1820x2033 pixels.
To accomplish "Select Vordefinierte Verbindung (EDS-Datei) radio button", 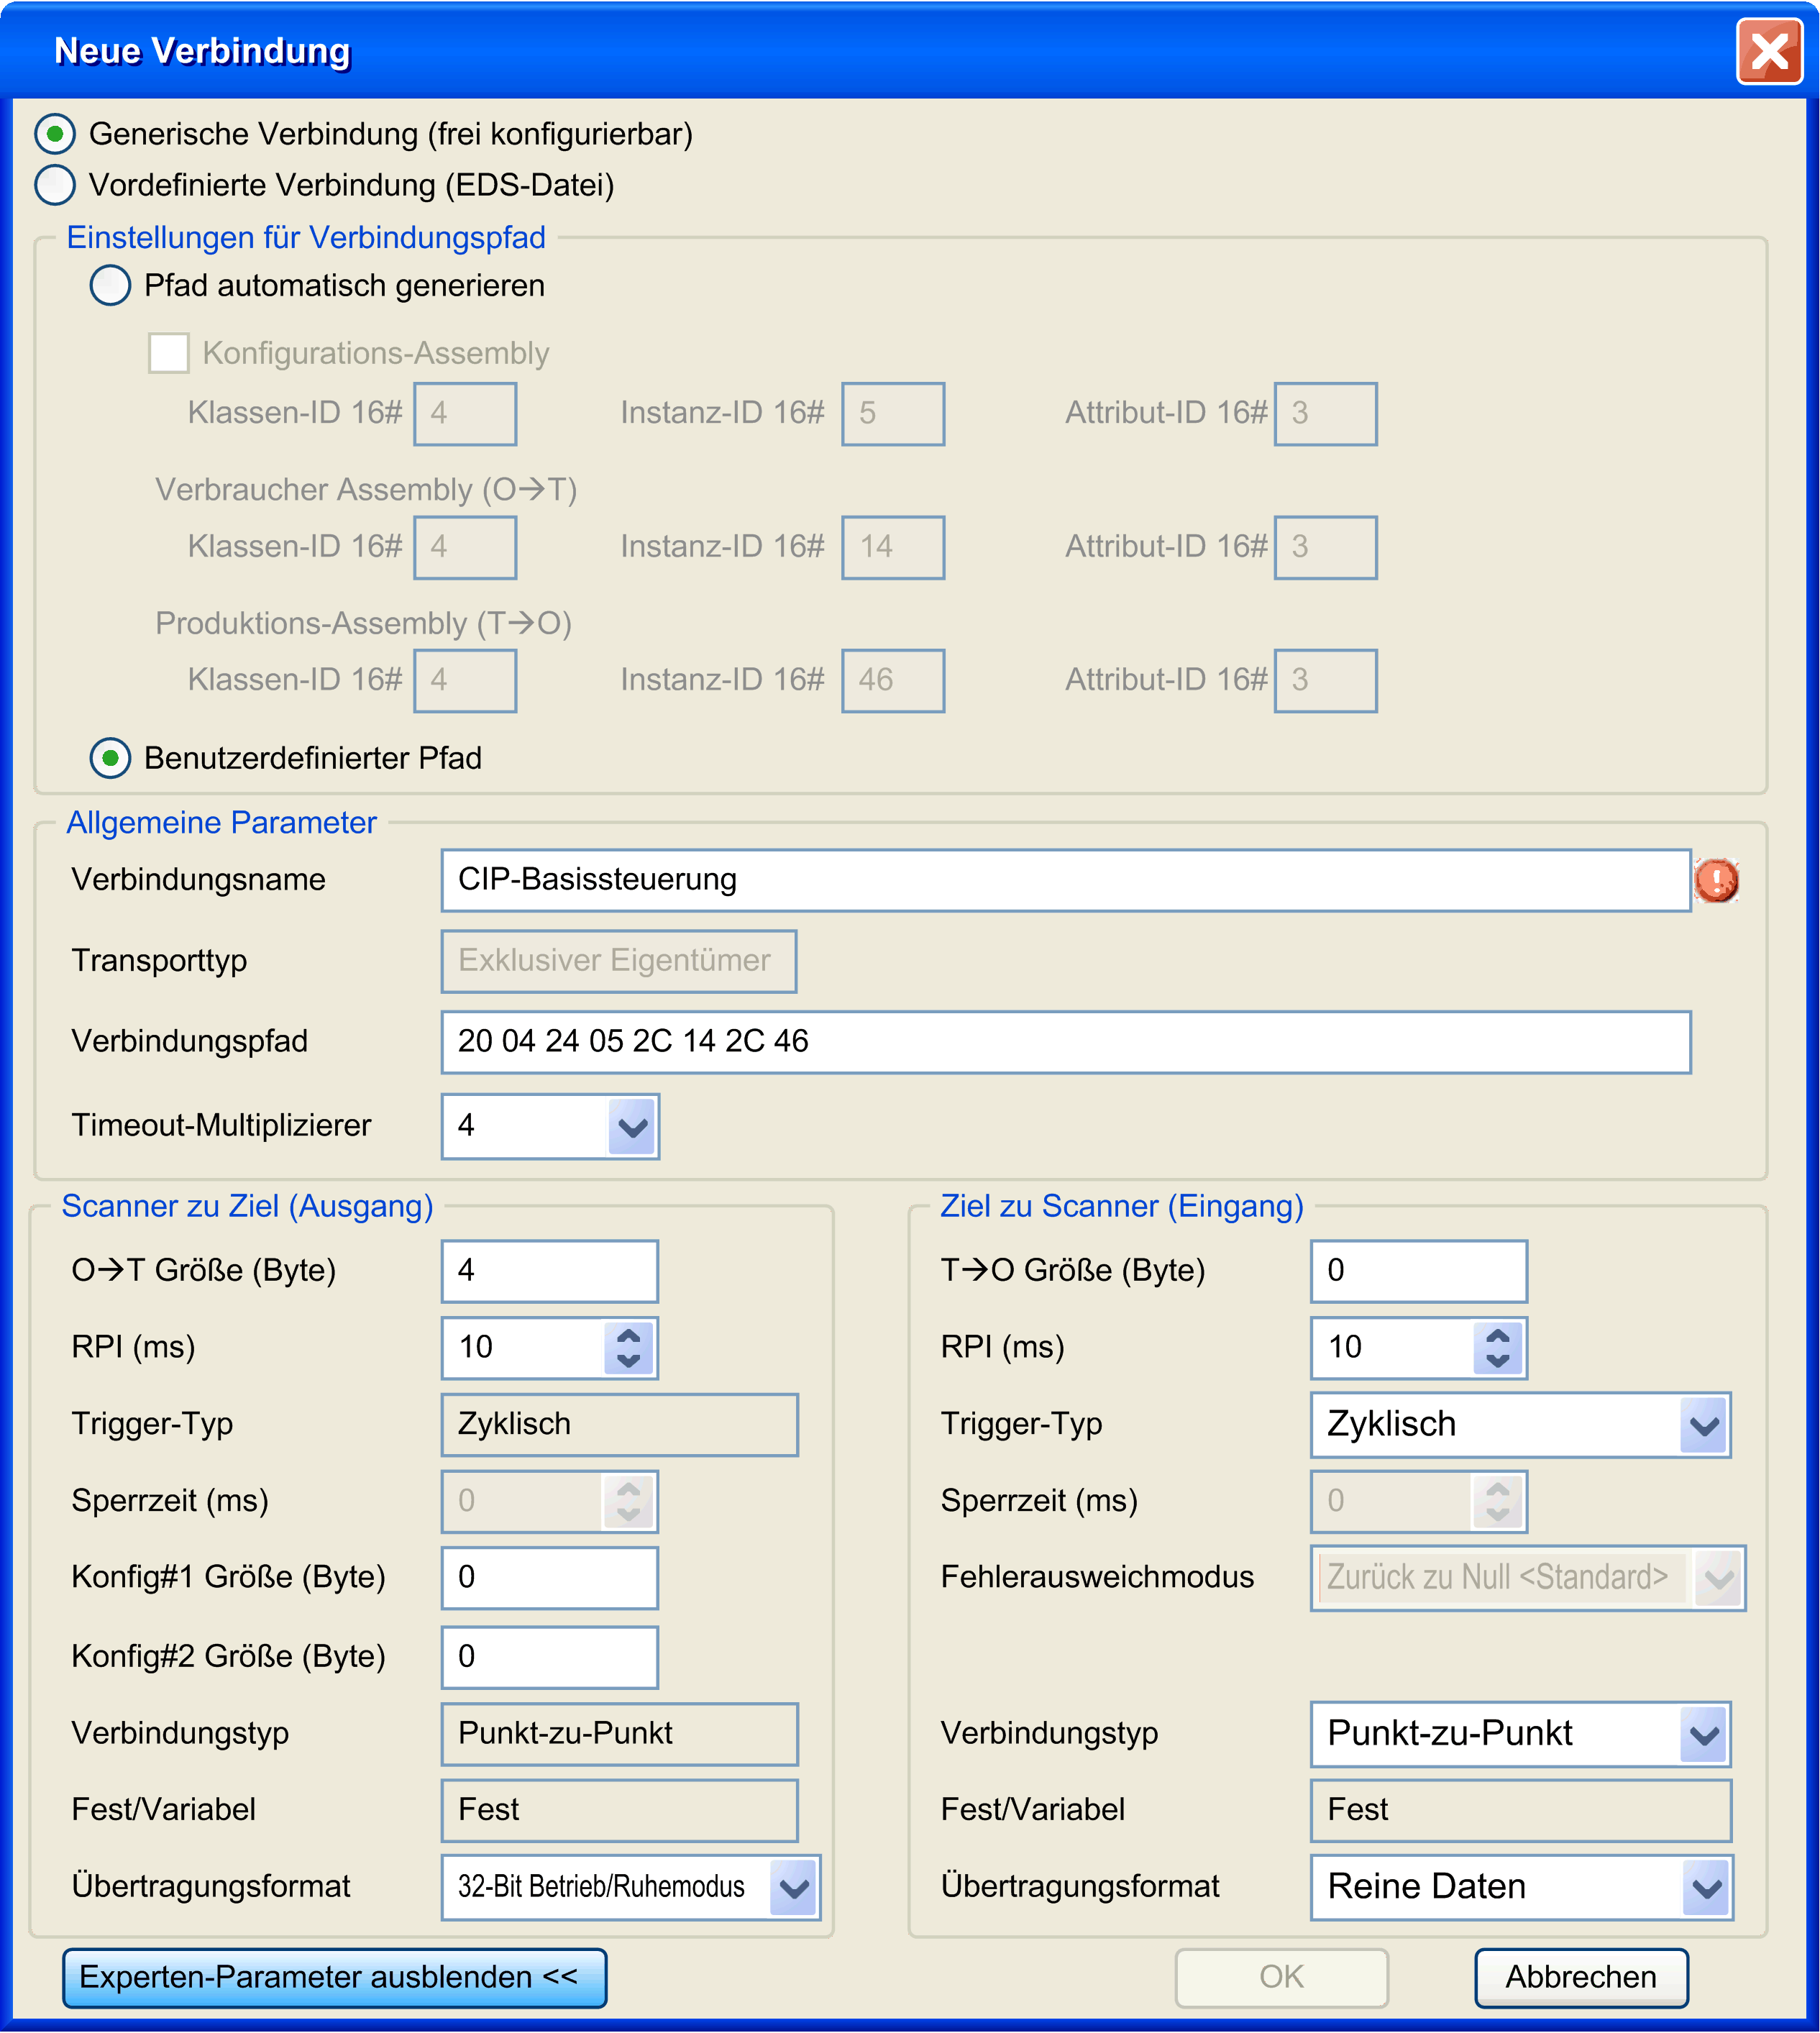I will click(55, 185).
